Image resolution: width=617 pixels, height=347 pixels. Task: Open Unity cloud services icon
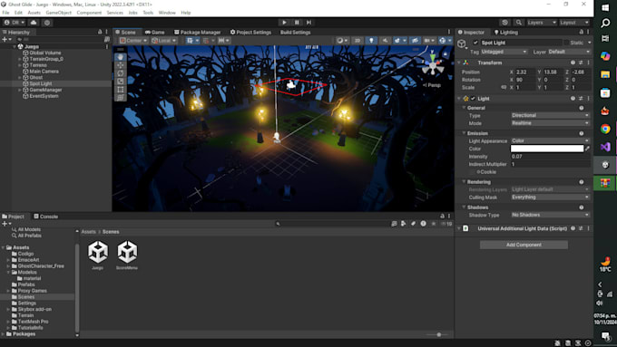(x=34, y=23)
